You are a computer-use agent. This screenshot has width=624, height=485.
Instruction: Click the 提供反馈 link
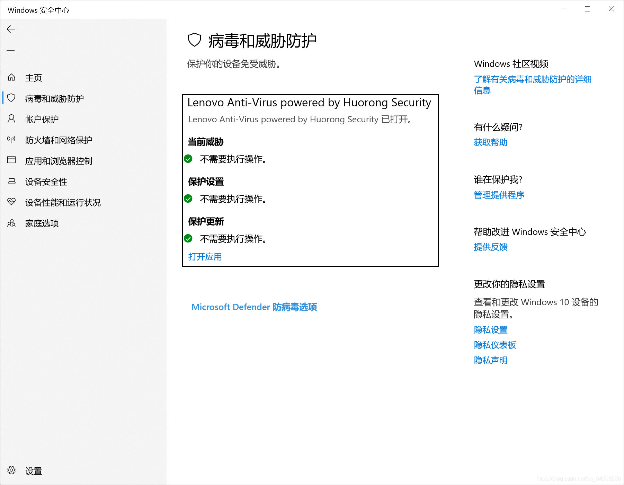click(491, 247)
